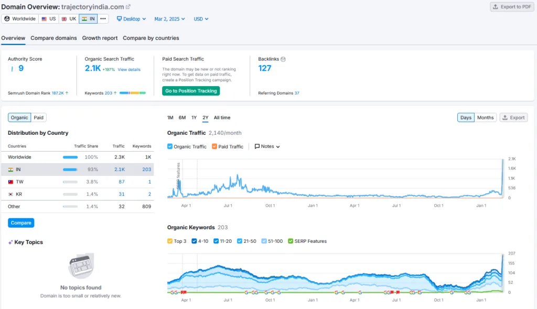This screenshot has width=537, height=309.
Task: Toggle SERP Features checkbox
Action: (291, 241)
